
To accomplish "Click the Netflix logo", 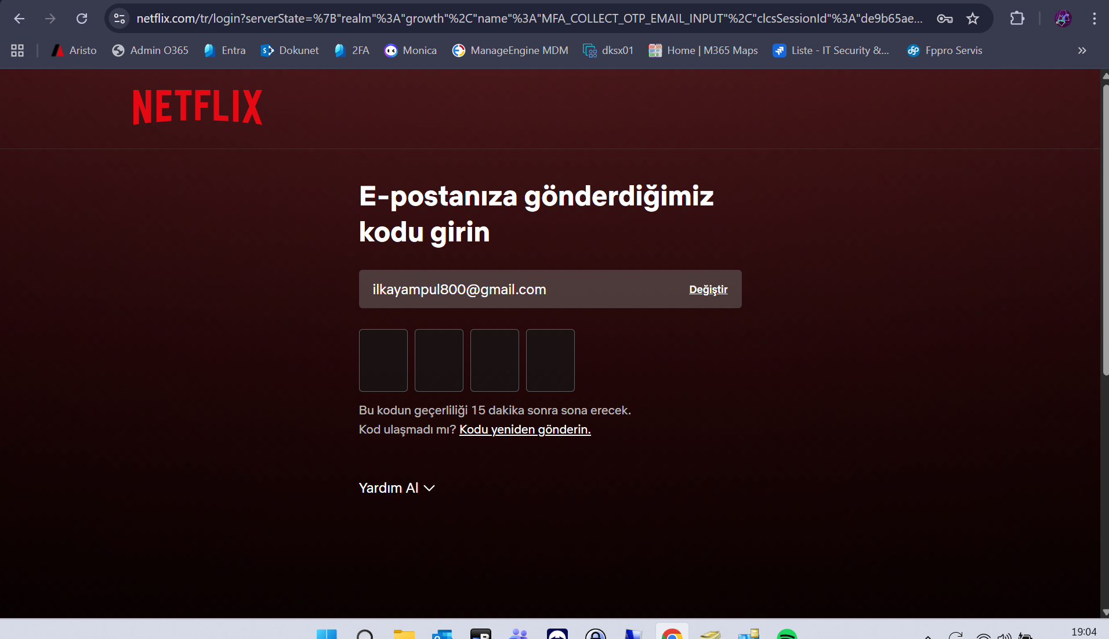I will click(x=197, y=107).
